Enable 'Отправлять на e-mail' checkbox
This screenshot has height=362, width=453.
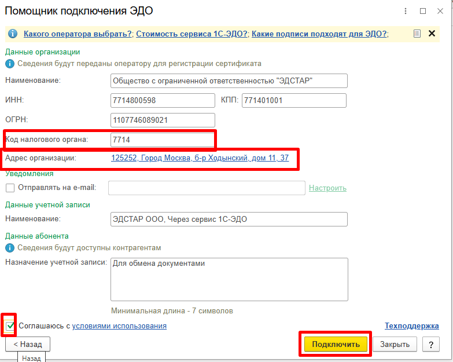pyautogui.click(x=10, y=188)
